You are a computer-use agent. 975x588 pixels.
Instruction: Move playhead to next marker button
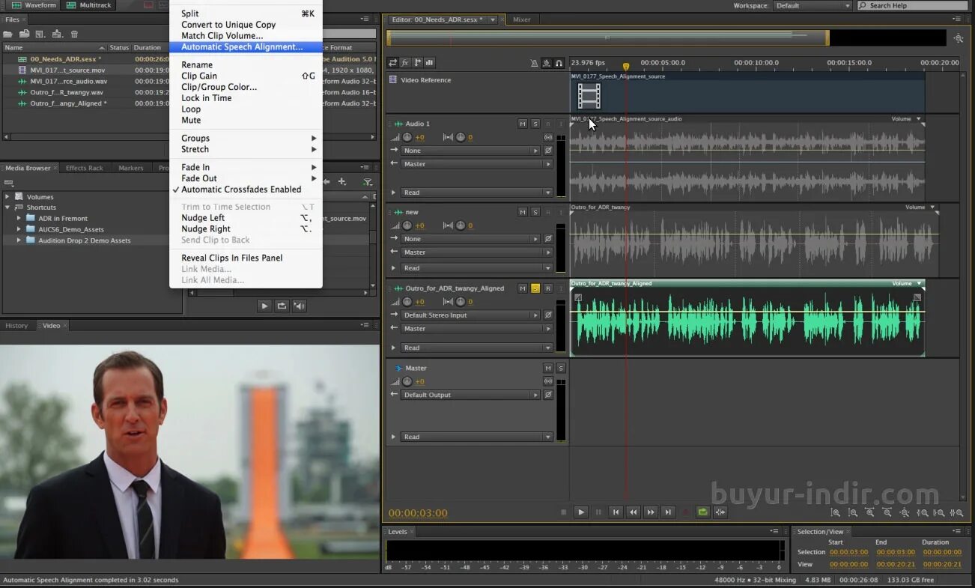pos(668,512)
